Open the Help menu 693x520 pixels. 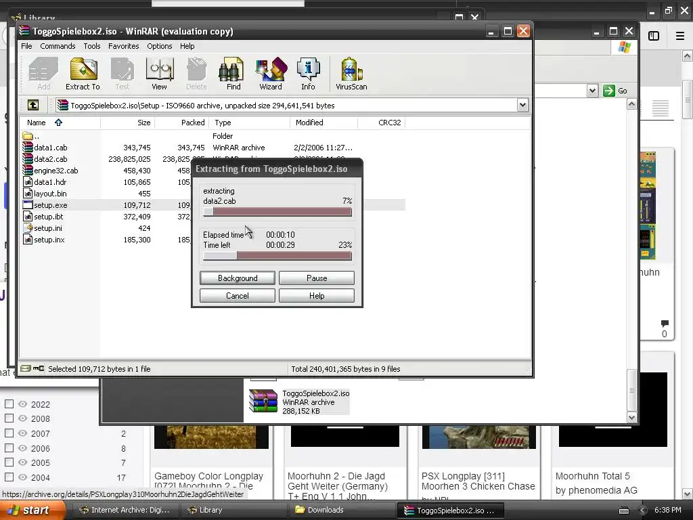point(187,46)
